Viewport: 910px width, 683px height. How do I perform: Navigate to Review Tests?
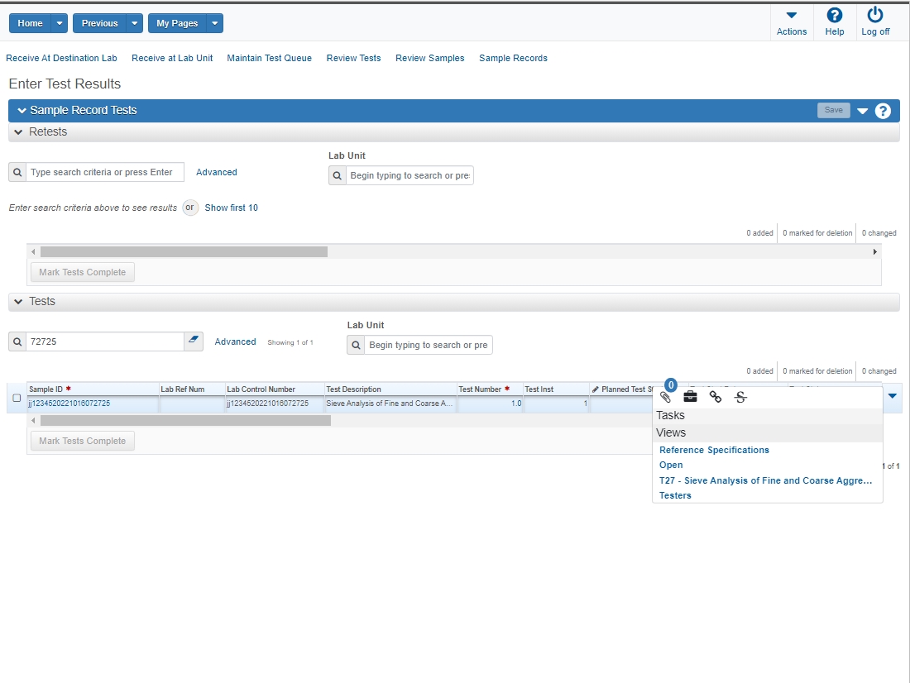(x=353, y=58)
